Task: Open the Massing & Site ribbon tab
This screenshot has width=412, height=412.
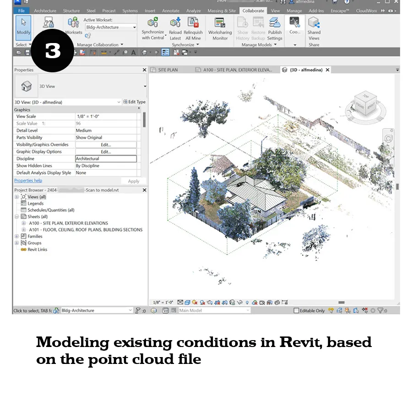Action: point(222,11)
